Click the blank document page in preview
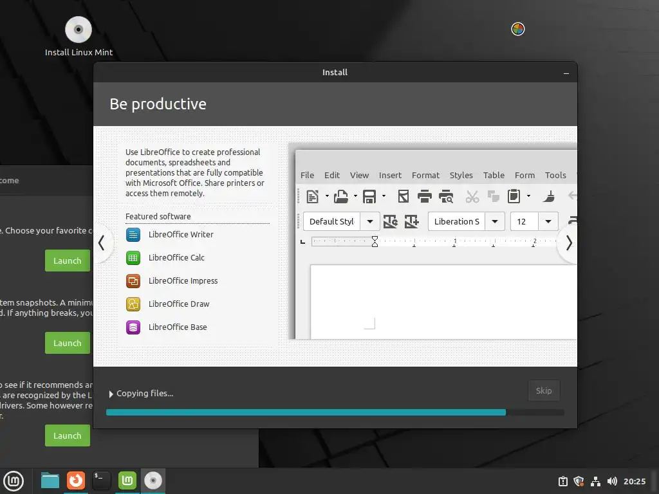The image size is (659, 494). (x=443, y=302)
